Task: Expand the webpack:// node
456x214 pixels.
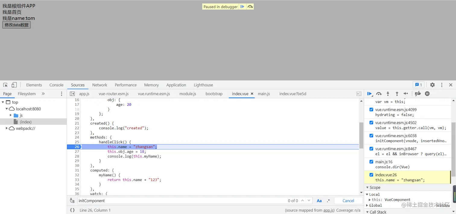Action: [x=7, y=128]
